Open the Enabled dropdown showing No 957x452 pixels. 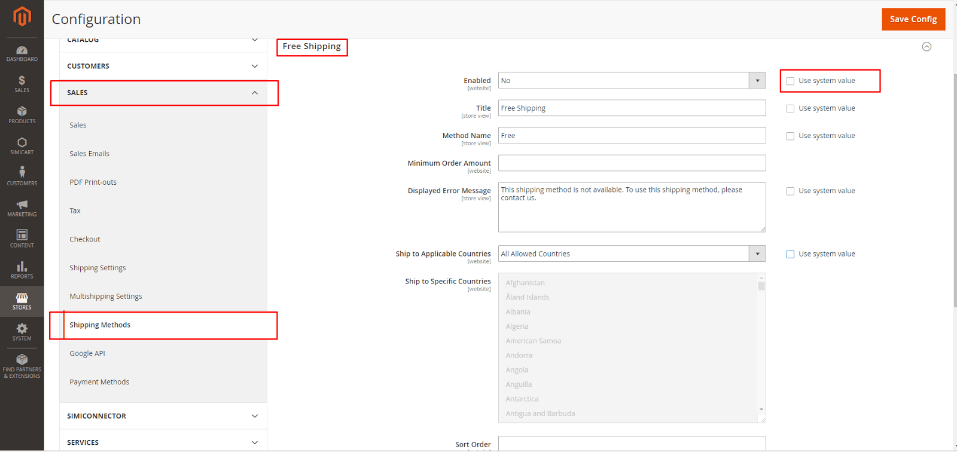point(632,81)
